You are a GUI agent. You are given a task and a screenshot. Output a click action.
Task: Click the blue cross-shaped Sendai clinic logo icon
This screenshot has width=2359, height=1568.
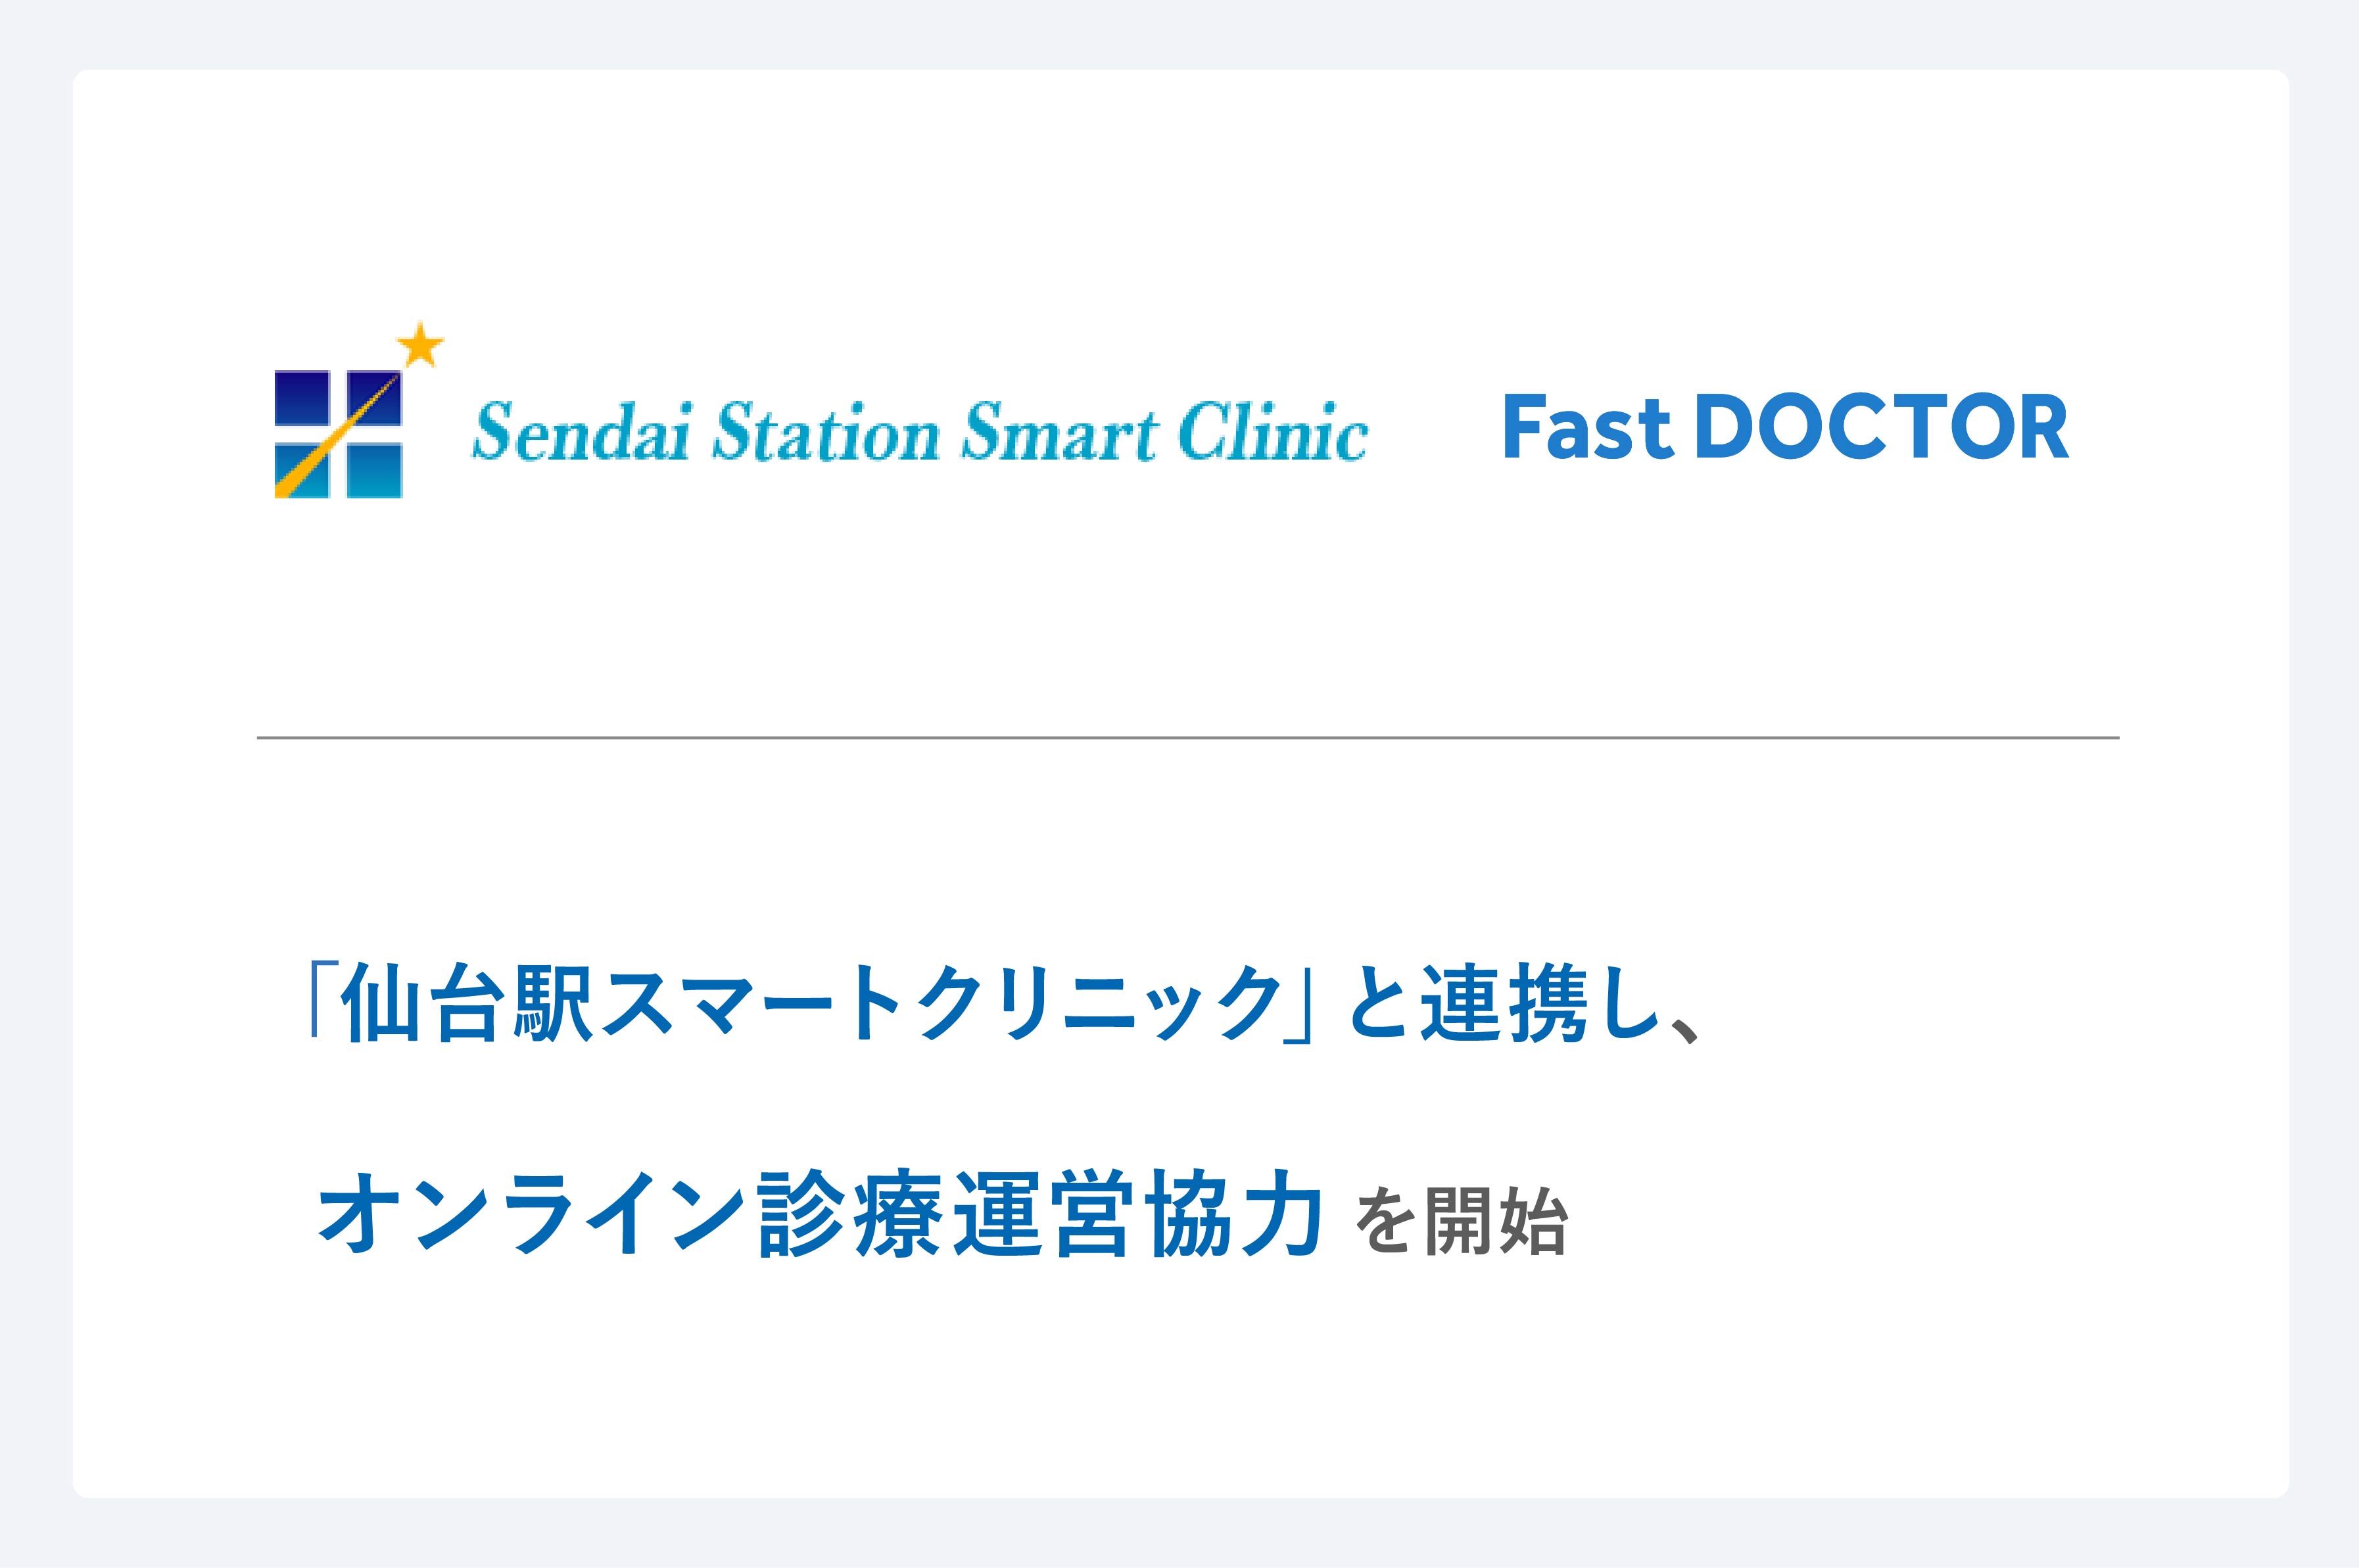[338, 434]
